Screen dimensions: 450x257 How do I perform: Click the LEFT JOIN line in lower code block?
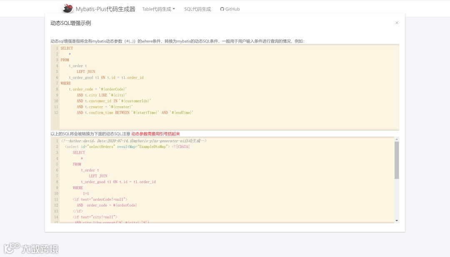click(x=98, y=176)
